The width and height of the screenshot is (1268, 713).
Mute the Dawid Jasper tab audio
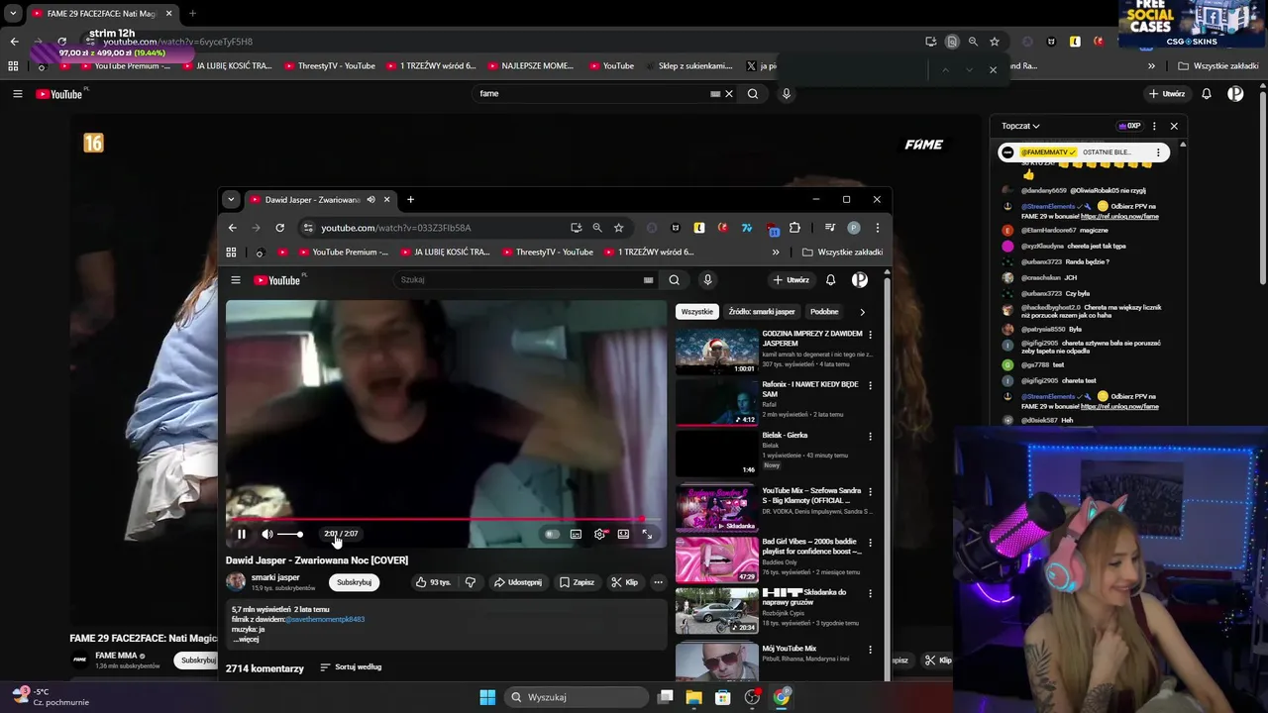(371, 199)
